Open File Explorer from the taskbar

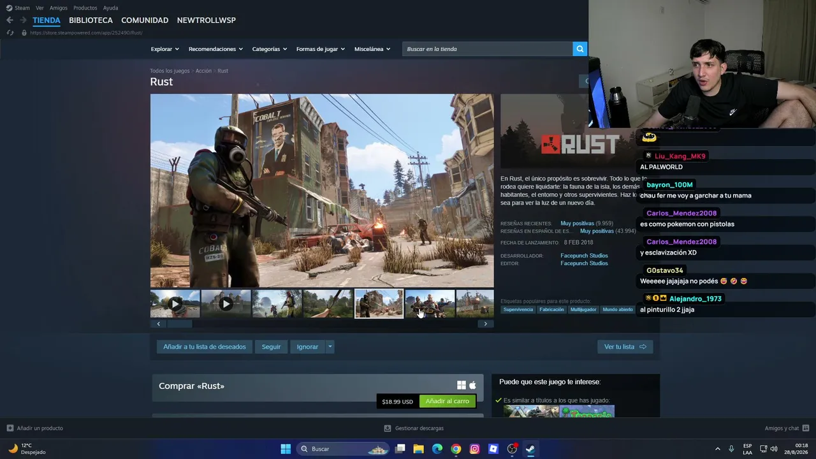point(419,449)
